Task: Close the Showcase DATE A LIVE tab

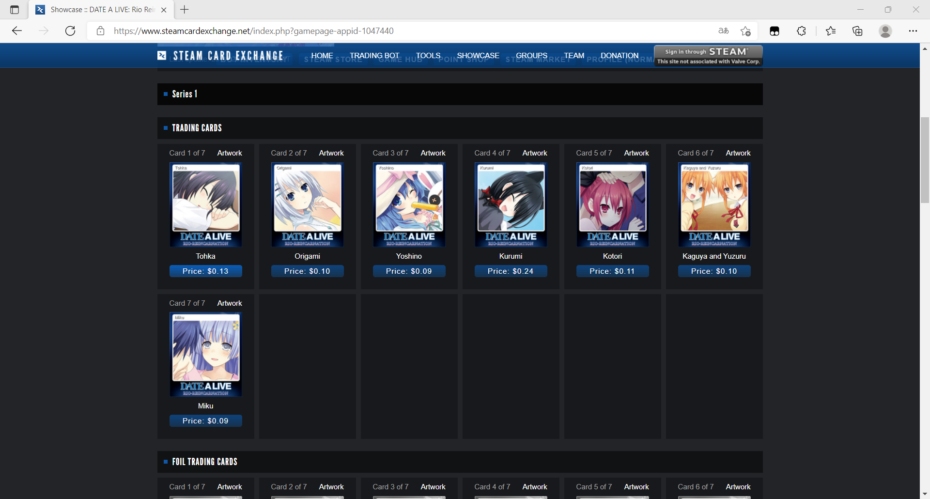Action: (164, 10)
